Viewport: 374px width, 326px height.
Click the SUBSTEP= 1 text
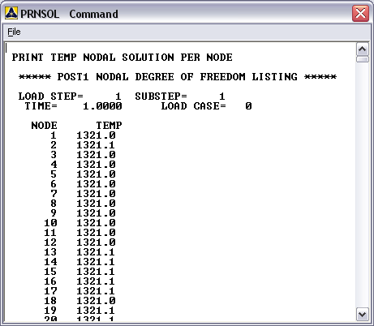pos(180,97)
